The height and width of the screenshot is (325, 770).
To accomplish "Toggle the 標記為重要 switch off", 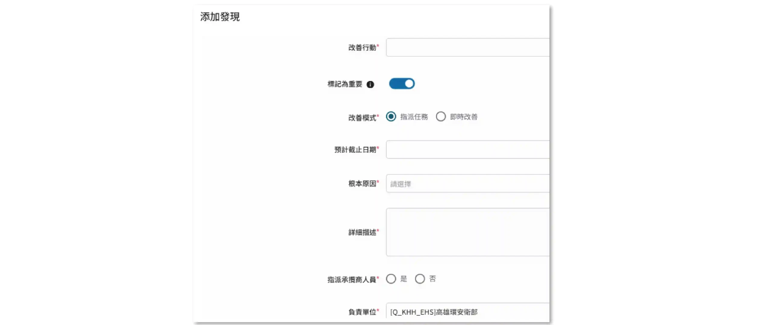I will (402, 84).
